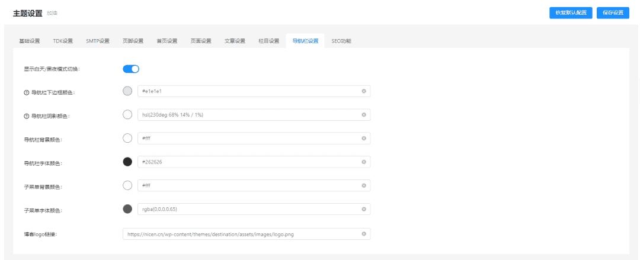Click the 恢复默认配置 button

571,12
